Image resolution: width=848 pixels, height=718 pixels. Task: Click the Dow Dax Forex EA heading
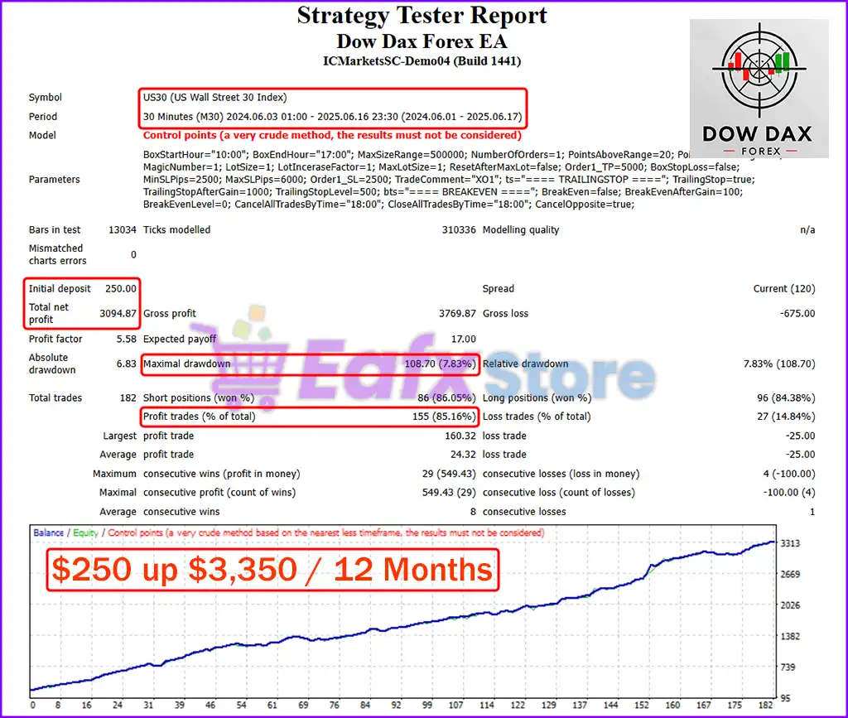click(422, 41)
